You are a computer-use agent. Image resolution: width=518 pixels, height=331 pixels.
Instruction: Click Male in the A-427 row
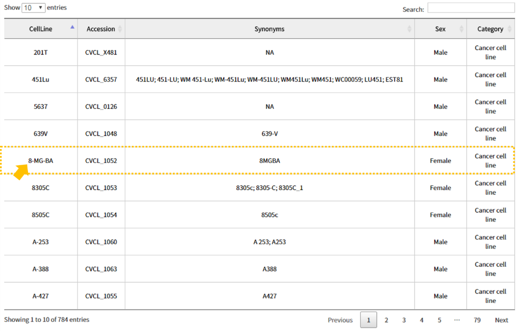(440, 296)
